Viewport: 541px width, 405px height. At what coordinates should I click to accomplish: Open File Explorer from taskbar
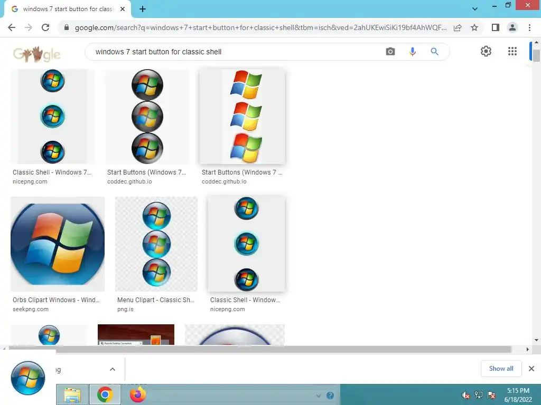coord(72,394)
